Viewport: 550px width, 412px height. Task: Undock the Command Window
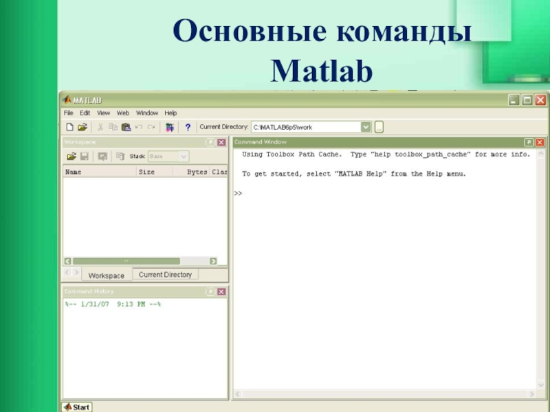point(529,142)
